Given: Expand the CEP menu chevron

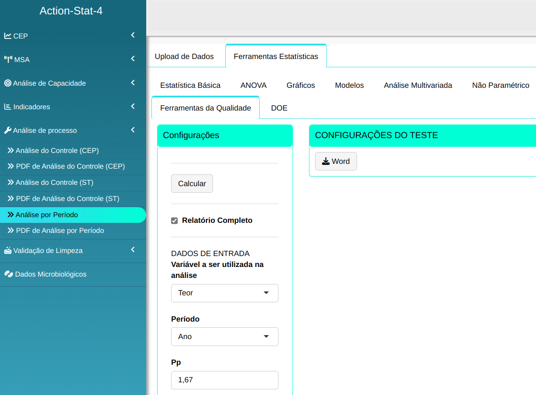Looking at the screenshot, I should (133, 35).
